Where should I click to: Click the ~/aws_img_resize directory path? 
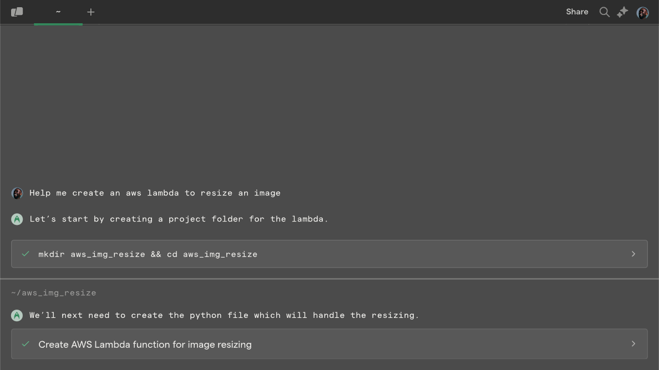(54, 293)
